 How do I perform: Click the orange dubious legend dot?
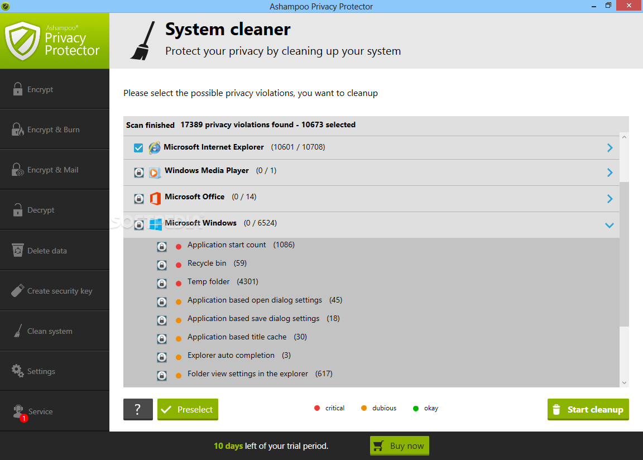click(x=364, y=408)
